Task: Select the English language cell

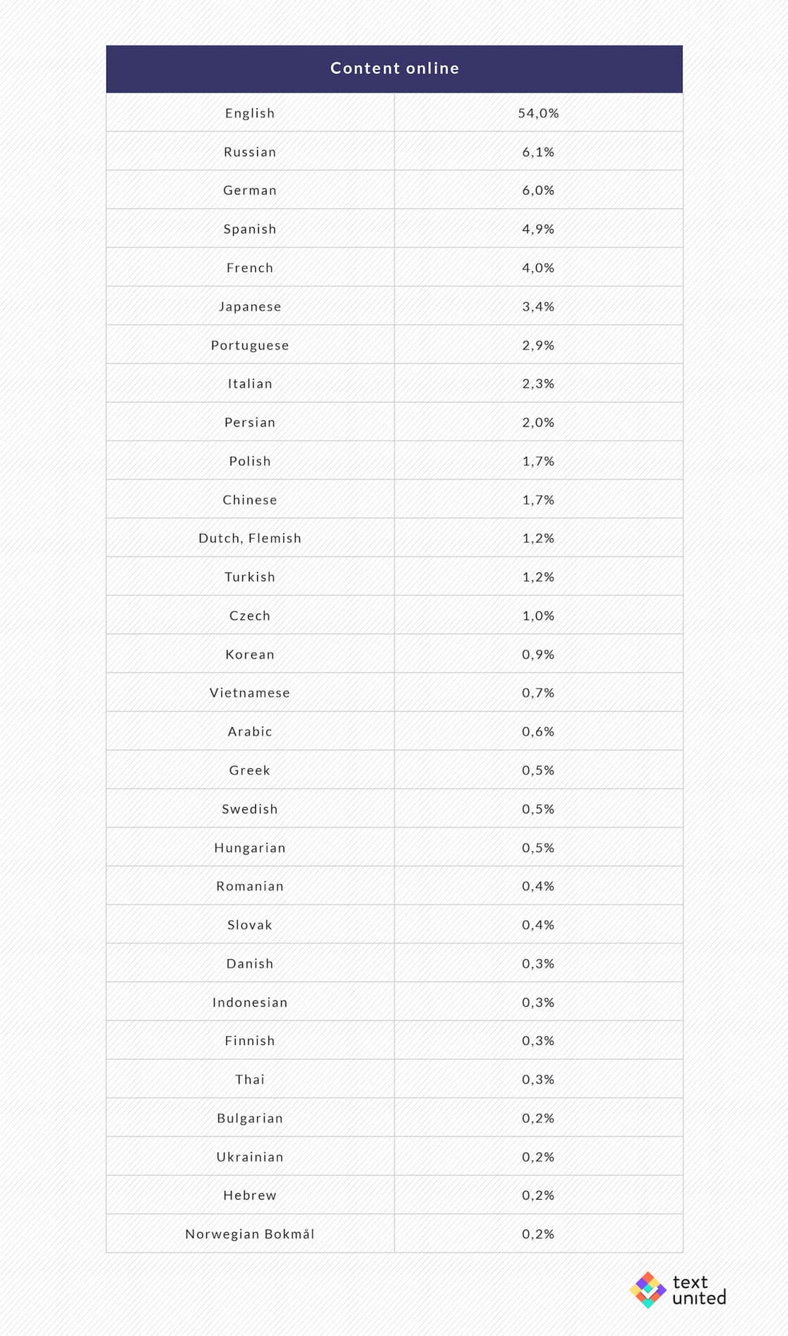Action: 250,113
